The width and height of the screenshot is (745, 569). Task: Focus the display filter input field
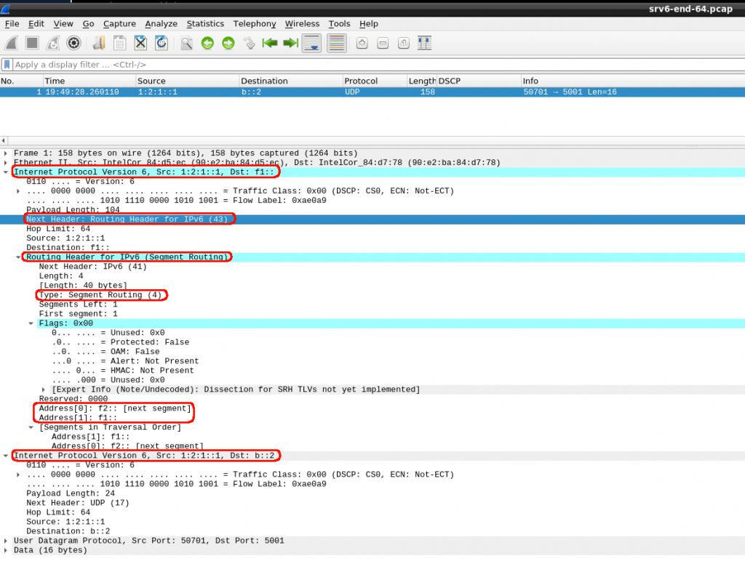(378, 65)
